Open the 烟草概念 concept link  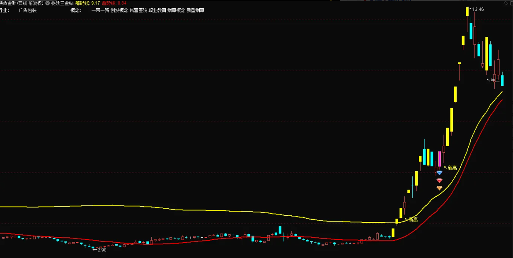tap(176, 10)
